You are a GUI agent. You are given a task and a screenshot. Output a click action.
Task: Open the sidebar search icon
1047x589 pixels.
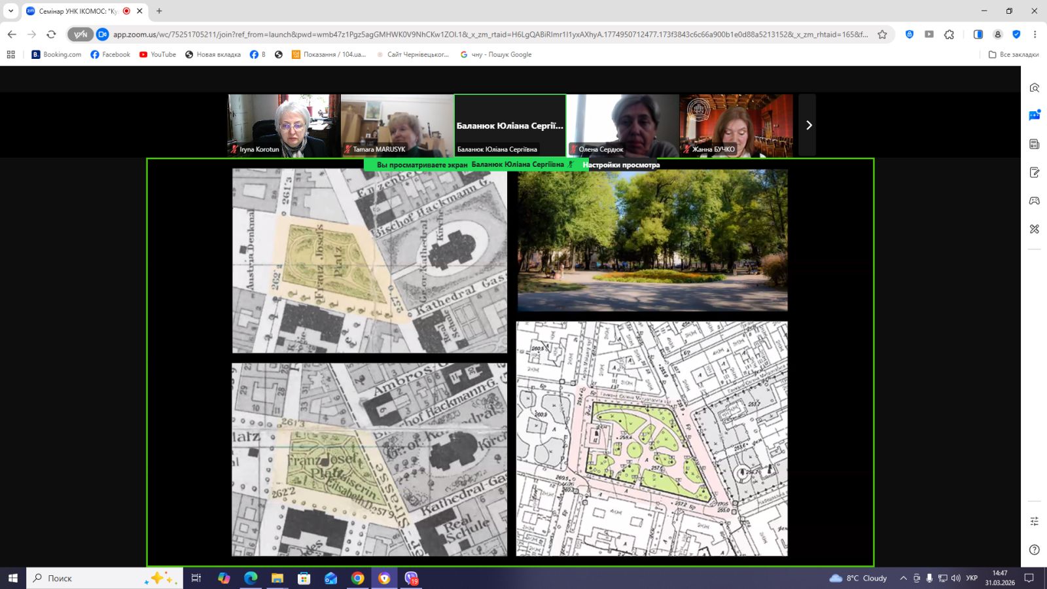coord(1034,88)
